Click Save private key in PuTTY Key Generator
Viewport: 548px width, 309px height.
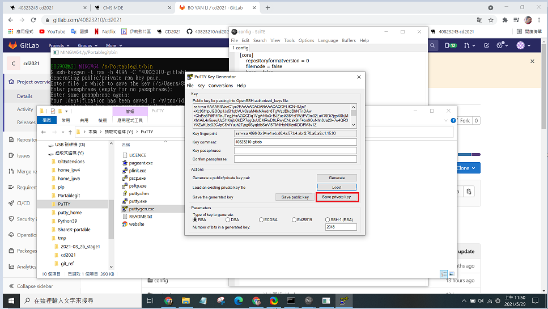(337, 197)
